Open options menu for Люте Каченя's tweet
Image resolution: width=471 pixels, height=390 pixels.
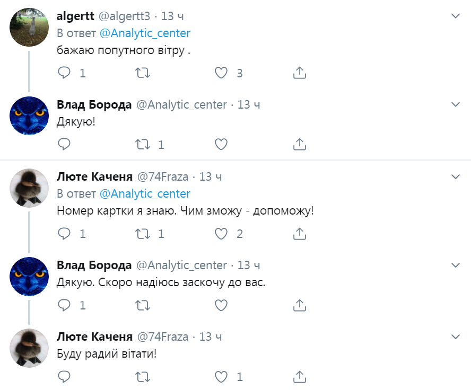pos(455,176)
